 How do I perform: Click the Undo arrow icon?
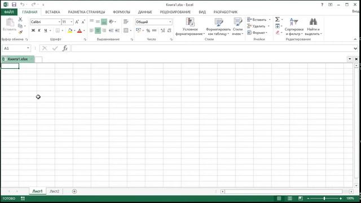(x=23, y=5)
